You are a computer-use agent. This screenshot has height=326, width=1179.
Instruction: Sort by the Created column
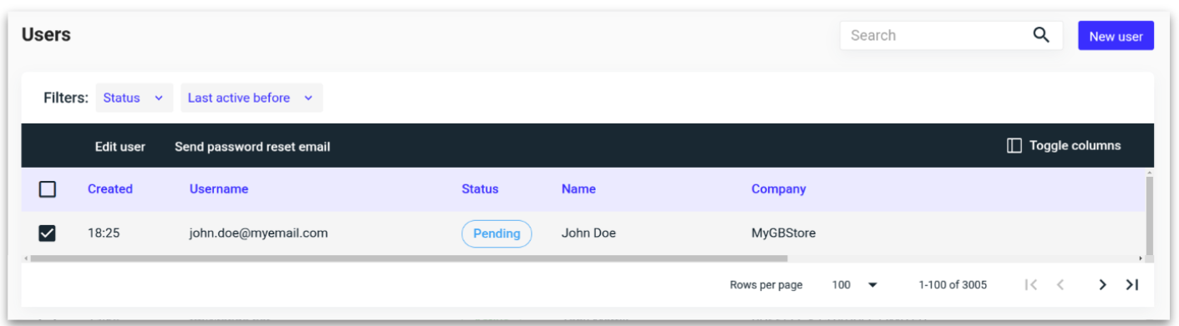110,189
